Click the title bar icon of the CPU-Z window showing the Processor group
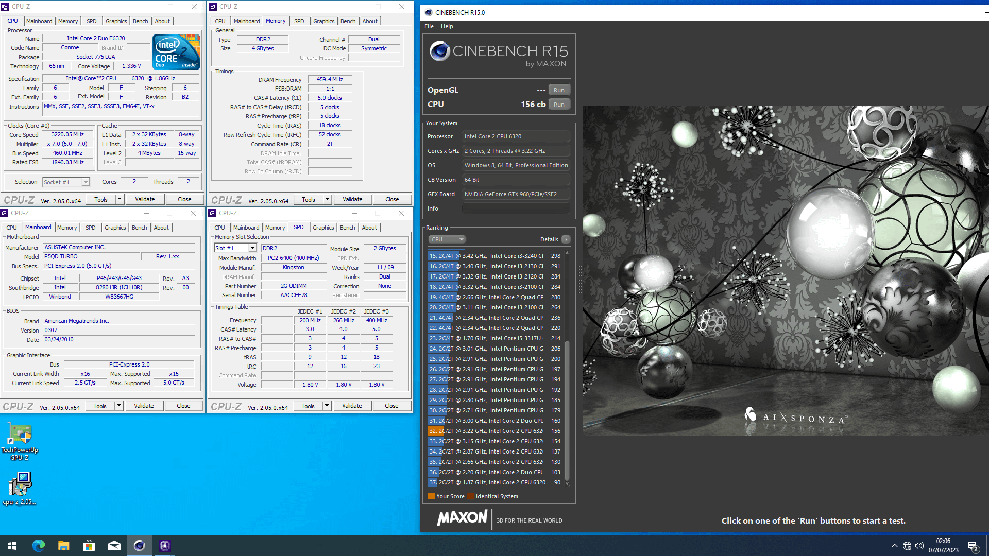The width and height of the screenshot is (989, 556). tap(6, 7)
